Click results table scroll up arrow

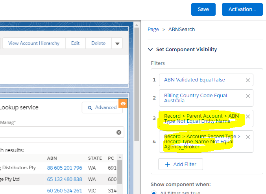[x=120, y=157]
